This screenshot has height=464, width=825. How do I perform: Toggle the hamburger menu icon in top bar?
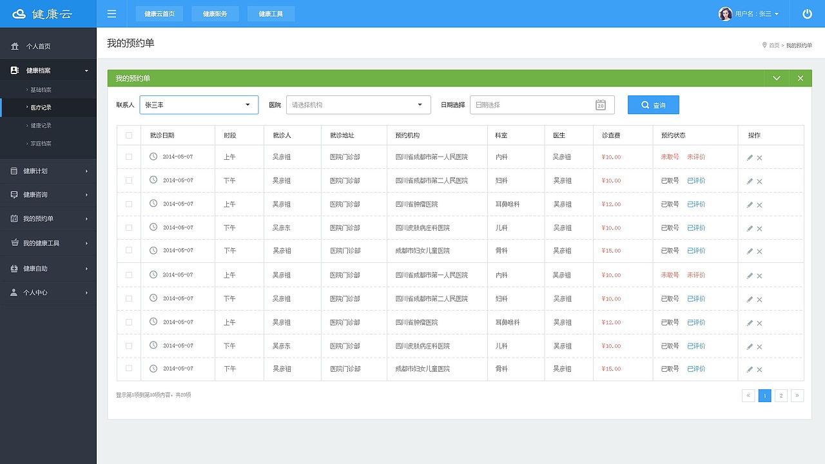[112, 14]
